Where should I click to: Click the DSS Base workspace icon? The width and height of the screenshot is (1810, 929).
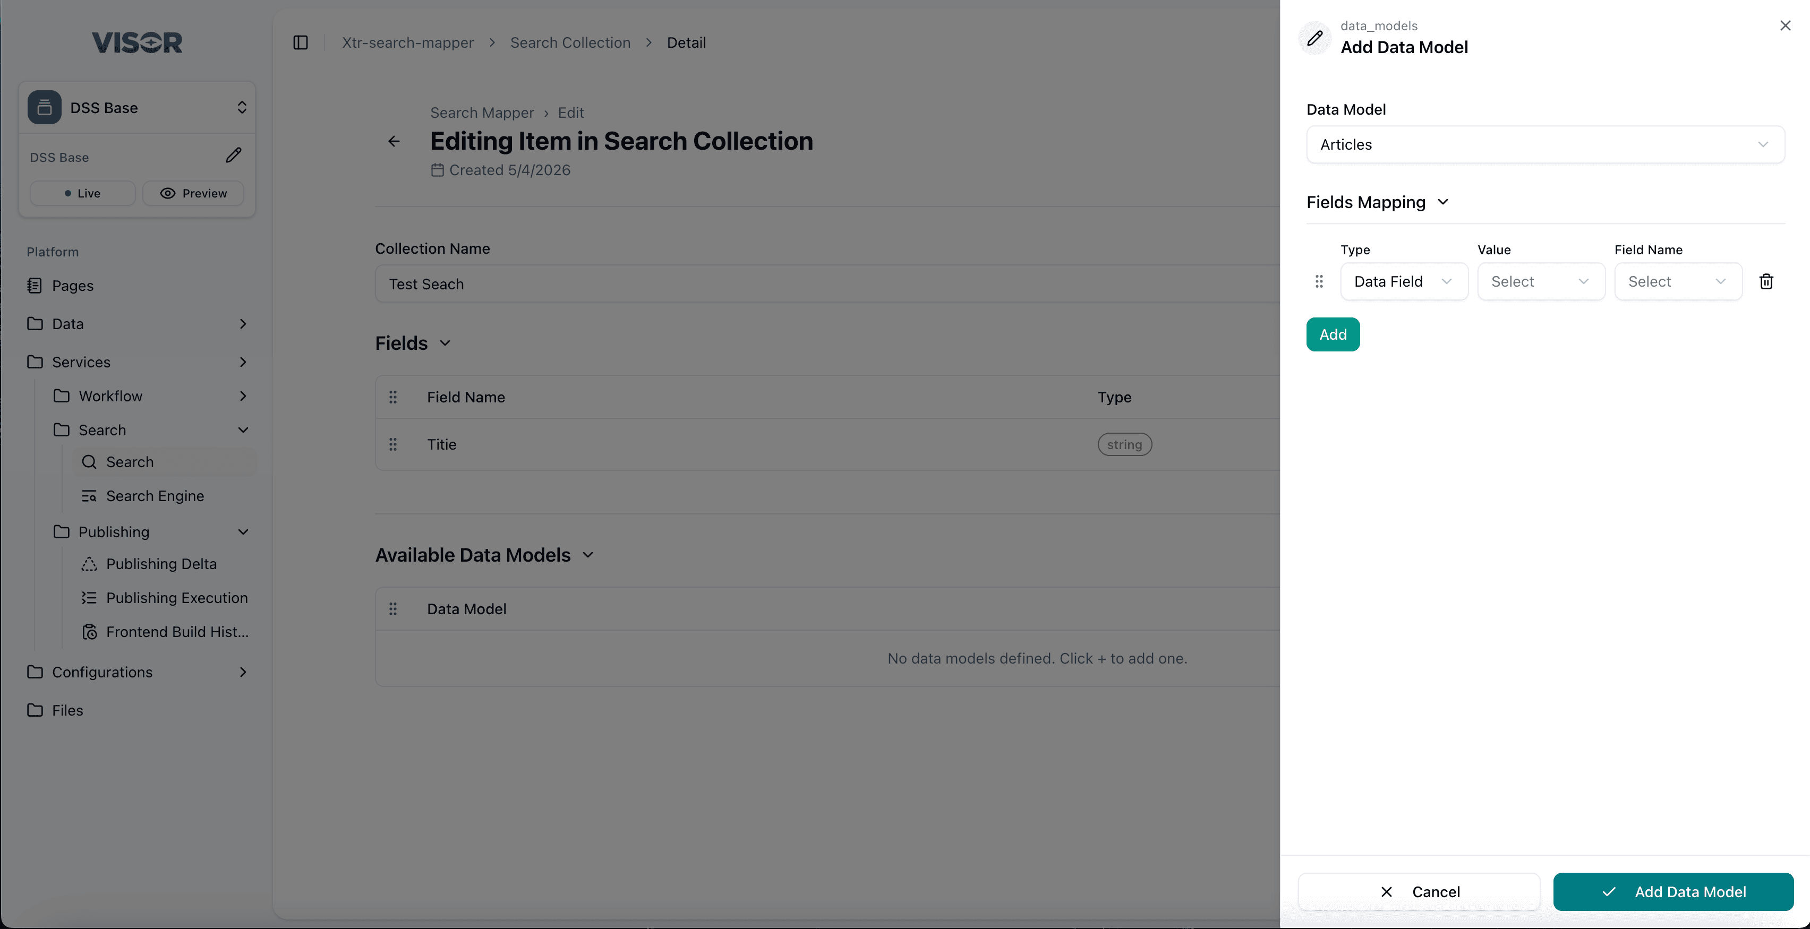(44, 107)
